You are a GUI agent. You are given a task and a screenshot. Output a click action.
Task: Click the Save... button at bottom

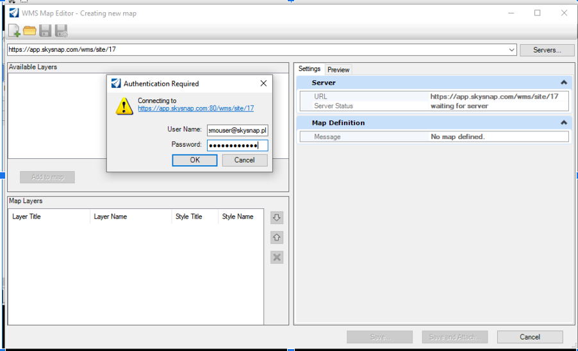379,337
